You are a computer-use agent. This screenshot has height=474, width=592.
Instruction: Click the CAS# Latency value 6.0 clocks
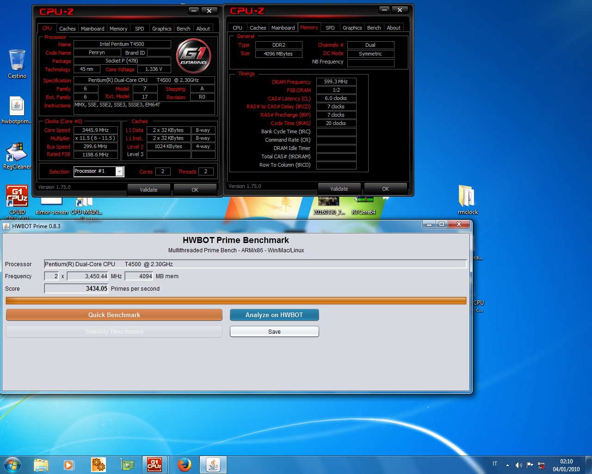[x=336, y=98]
